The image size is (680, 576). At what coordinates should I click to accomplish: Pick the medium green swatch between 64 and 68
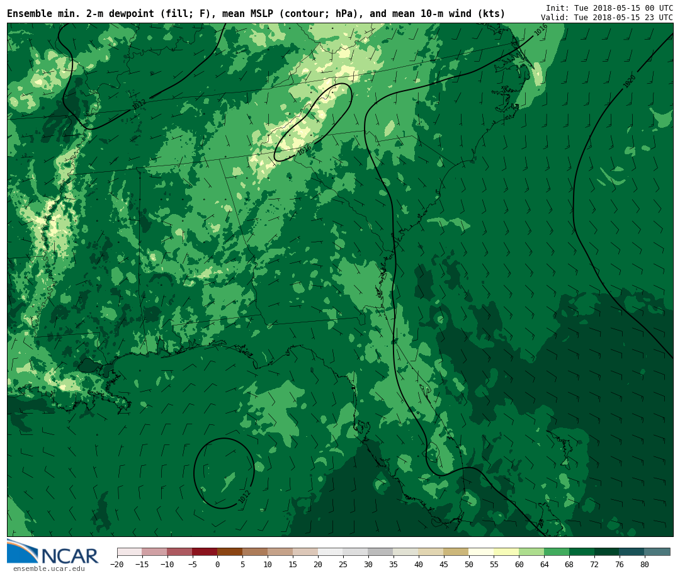coord(557,551)
